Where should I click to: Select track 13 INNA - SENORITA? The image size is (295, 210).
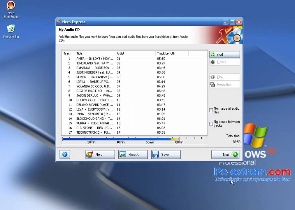134,114
